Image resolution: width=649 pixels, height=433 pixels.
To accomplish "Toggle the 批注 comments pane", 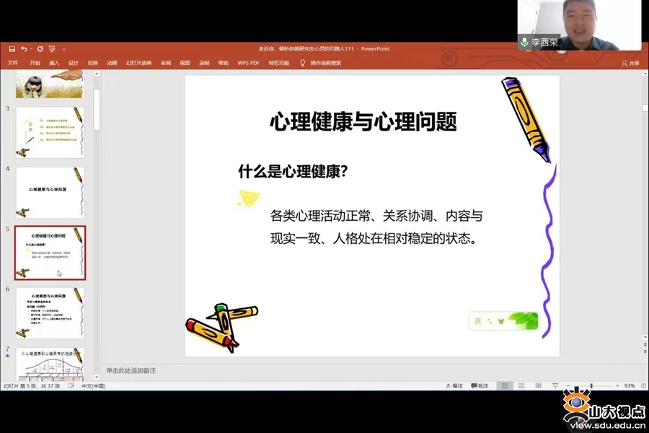I will coord(480,386).
